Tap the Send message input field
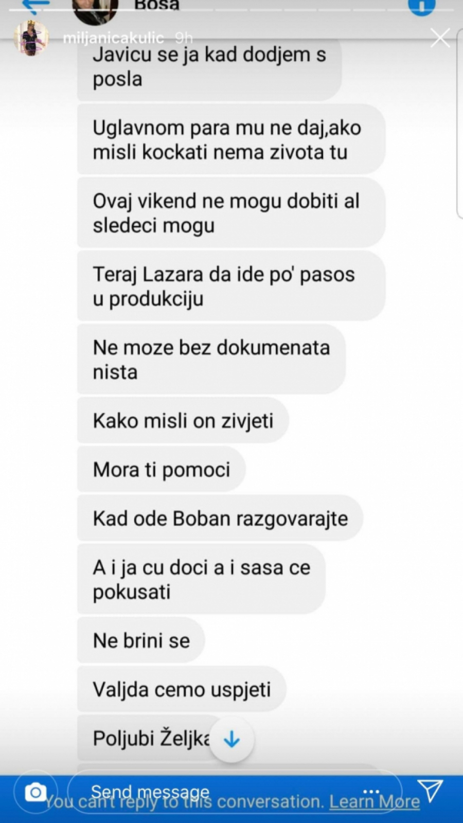 235,792
